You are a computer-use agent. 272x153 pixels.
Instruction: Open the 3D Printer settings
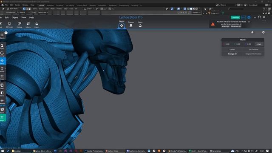(9, 25)
